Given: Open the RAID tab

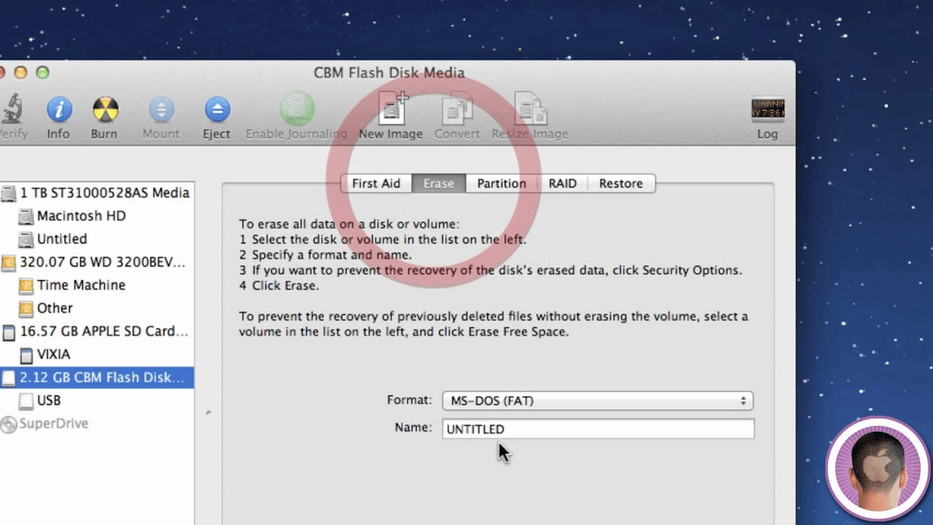Looking at the screenshot, I should (561, 183).
